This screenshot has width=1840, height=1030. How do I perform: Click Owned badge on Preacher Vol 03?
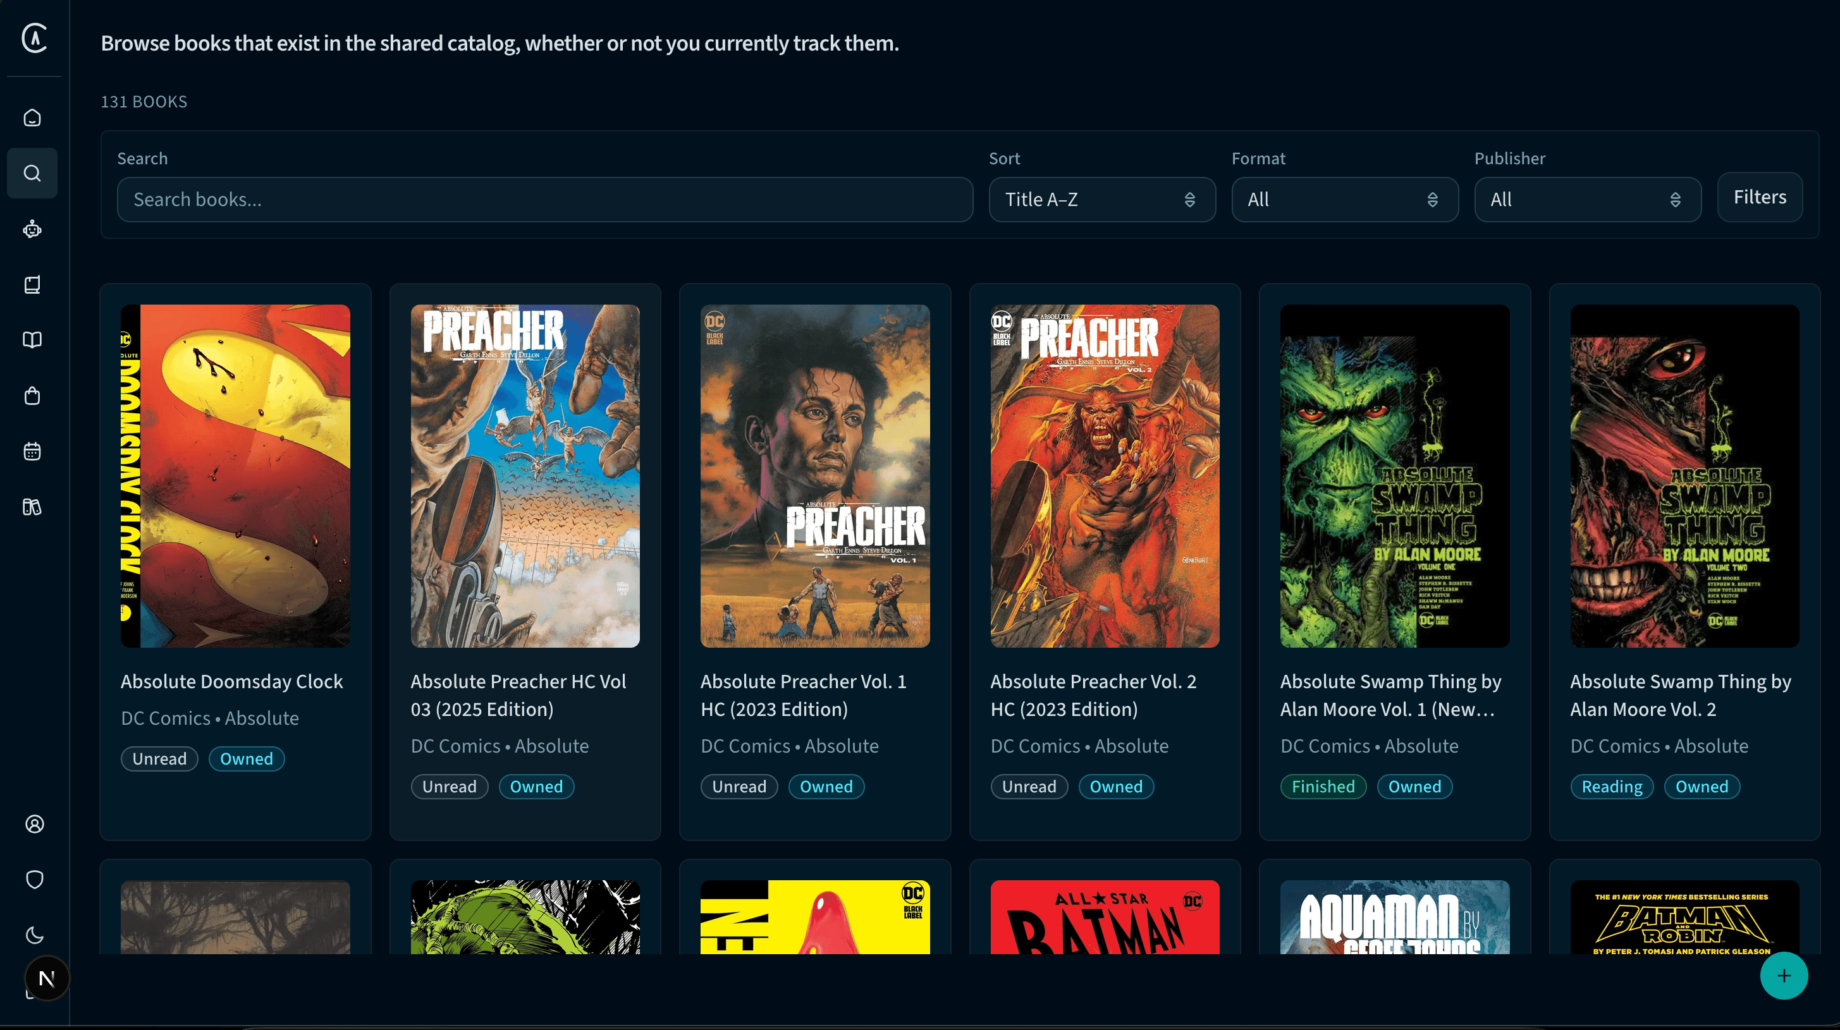pos(536,787)
